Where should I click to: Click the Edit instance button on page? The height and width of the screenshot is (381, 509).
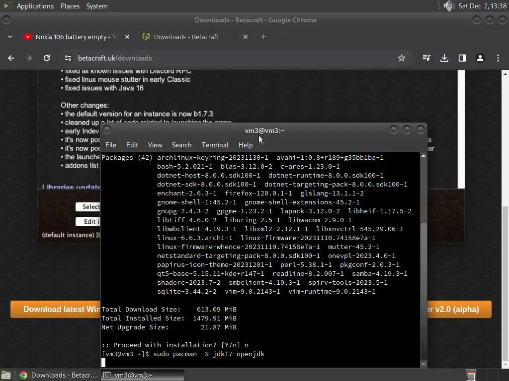[x=88, y=222]
